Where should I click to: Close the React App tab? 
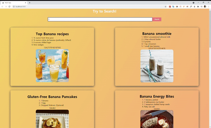[25, 3]
